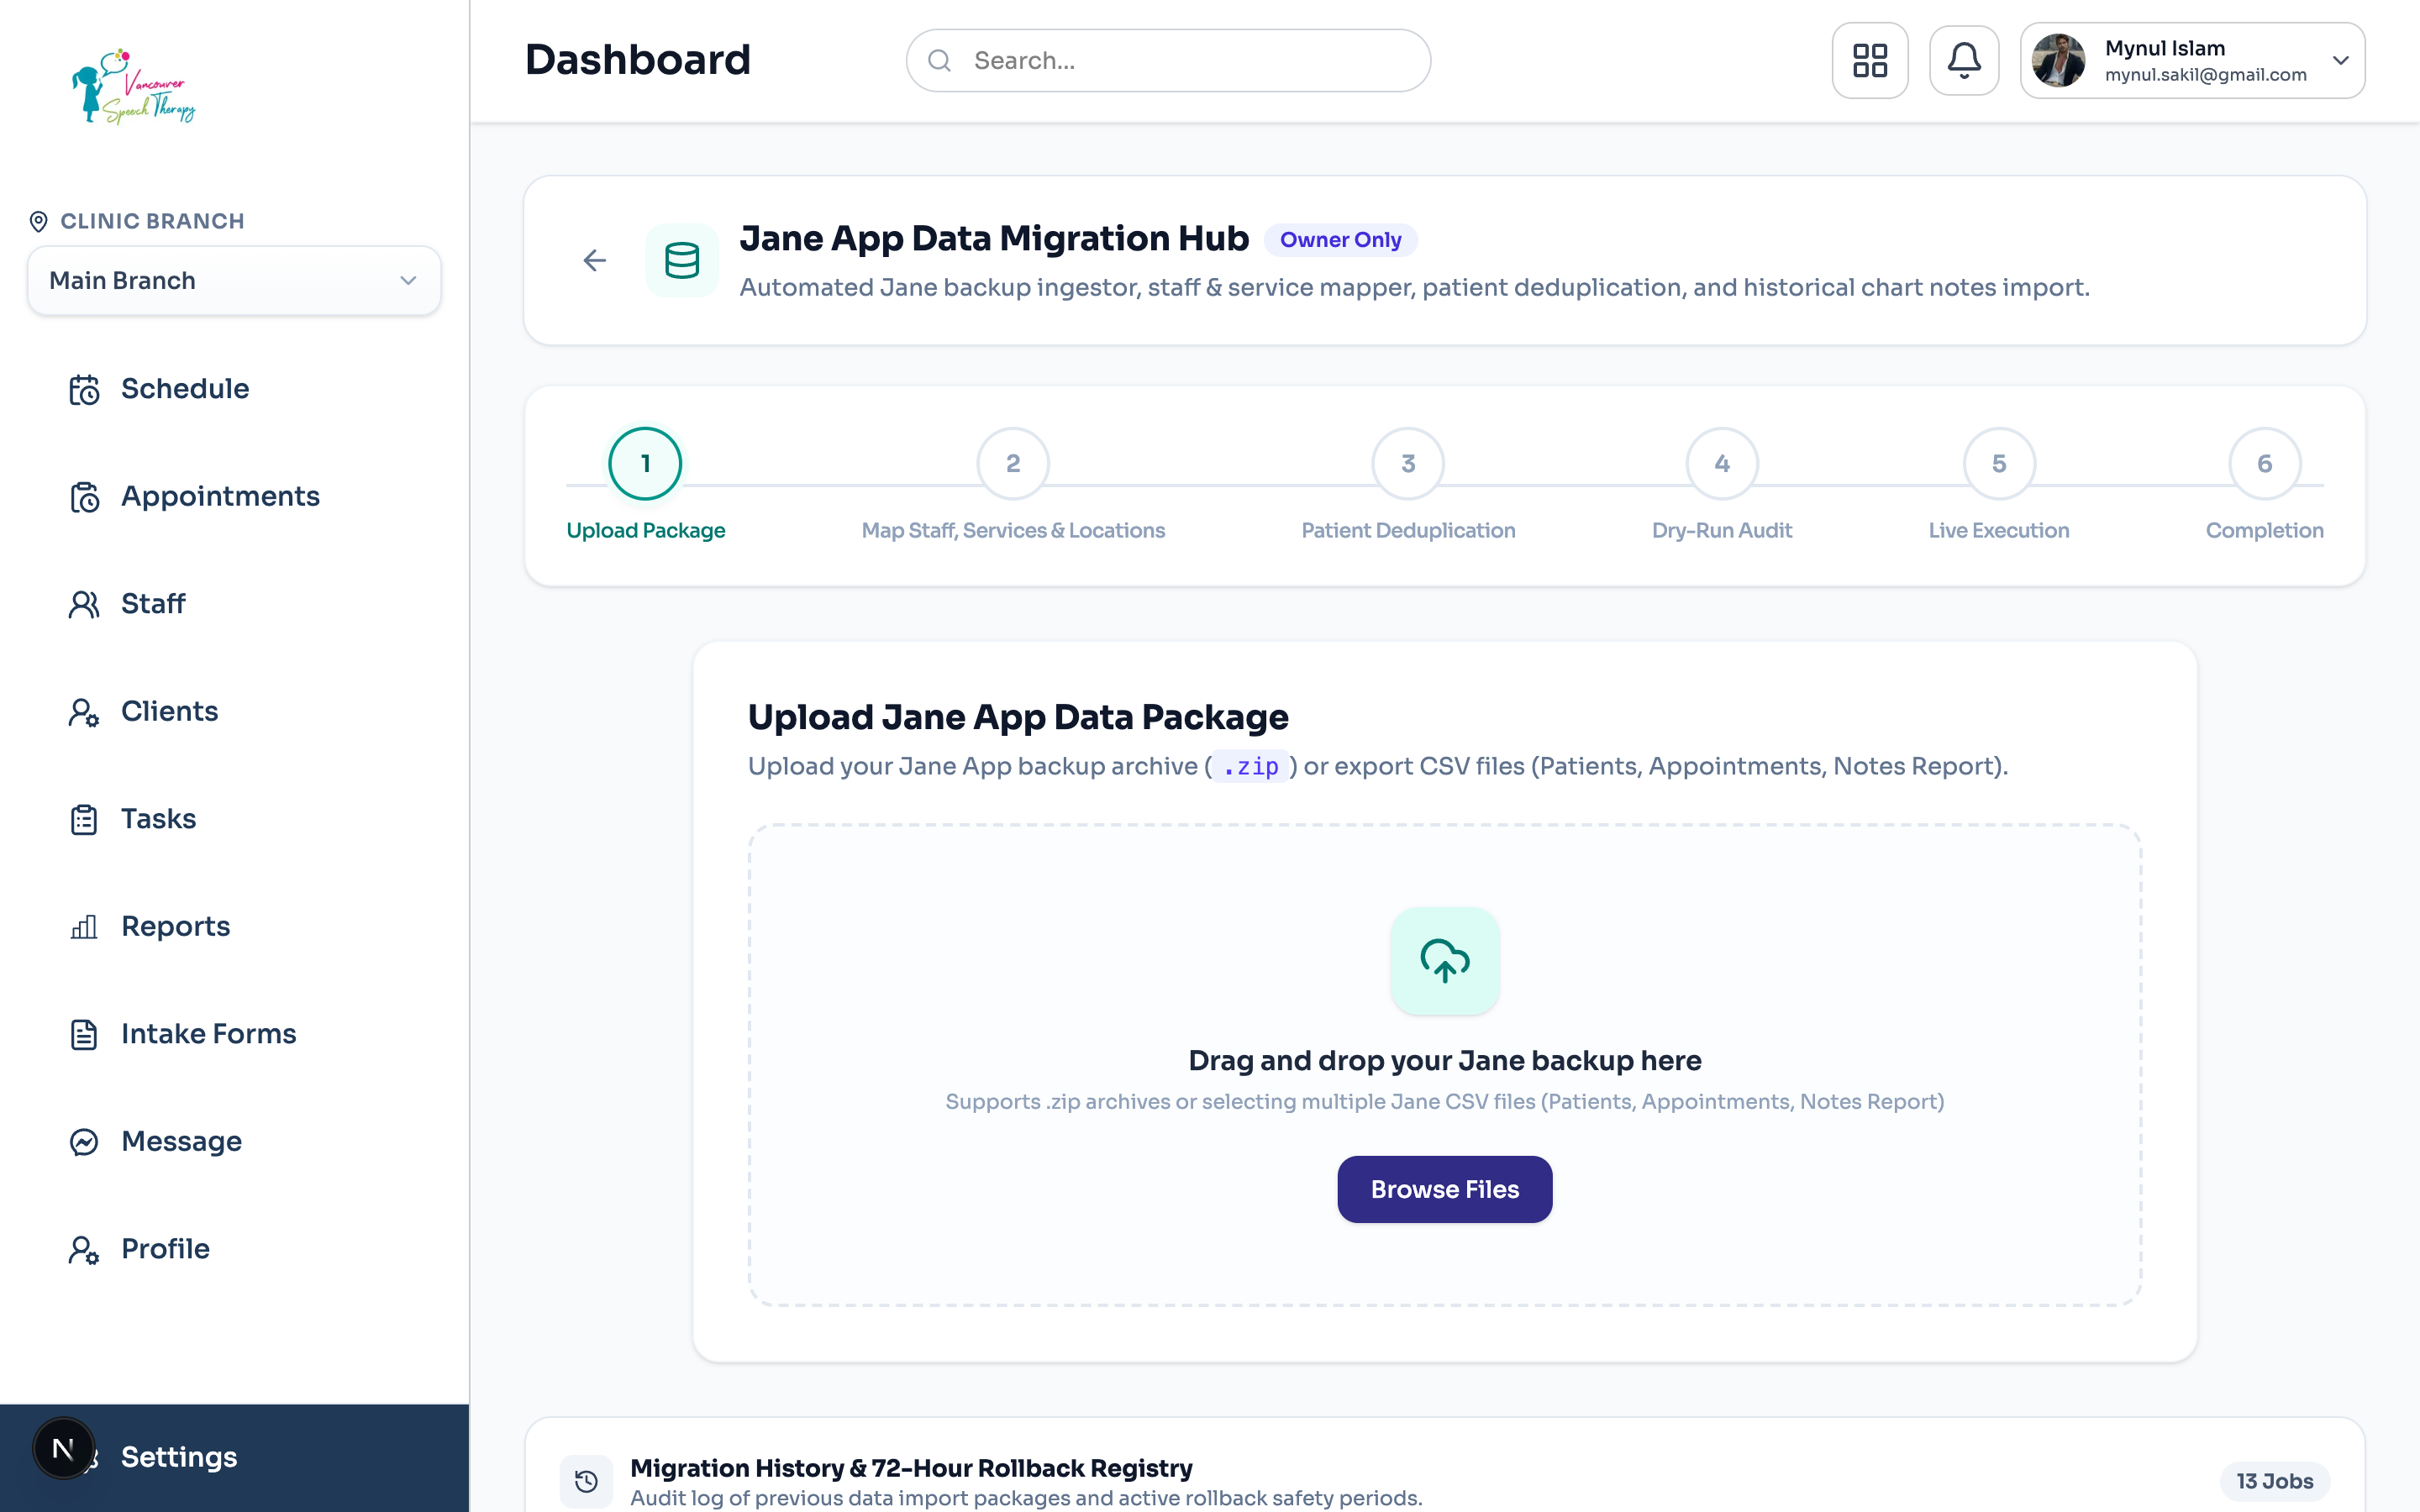Screen dimensions: 2420x1512
Task: Click the Profile user icon
Action: pyautogui.click(x=84, y=1249)
